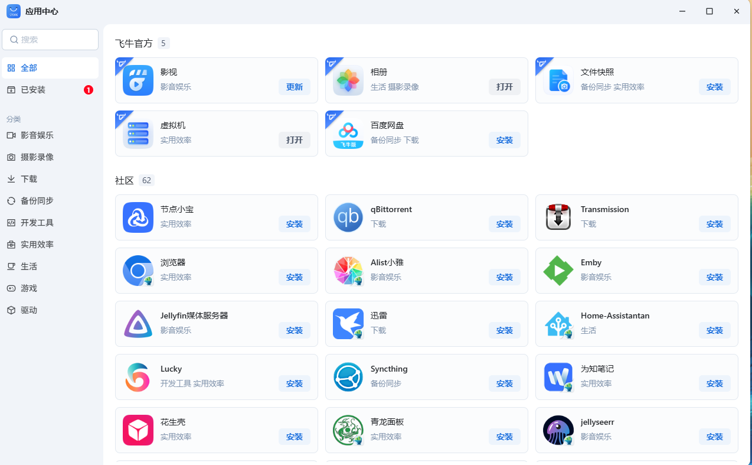Viewport: 752px width, 465px height.
Task: Click the Emby app icon
Action: pyautogui.click(x=558, y=271)
